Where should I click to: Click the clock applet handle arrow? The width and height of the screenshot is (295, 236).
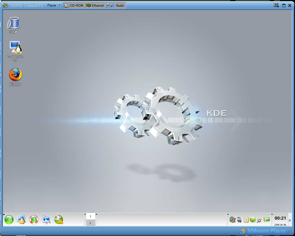tap(272, 214)
